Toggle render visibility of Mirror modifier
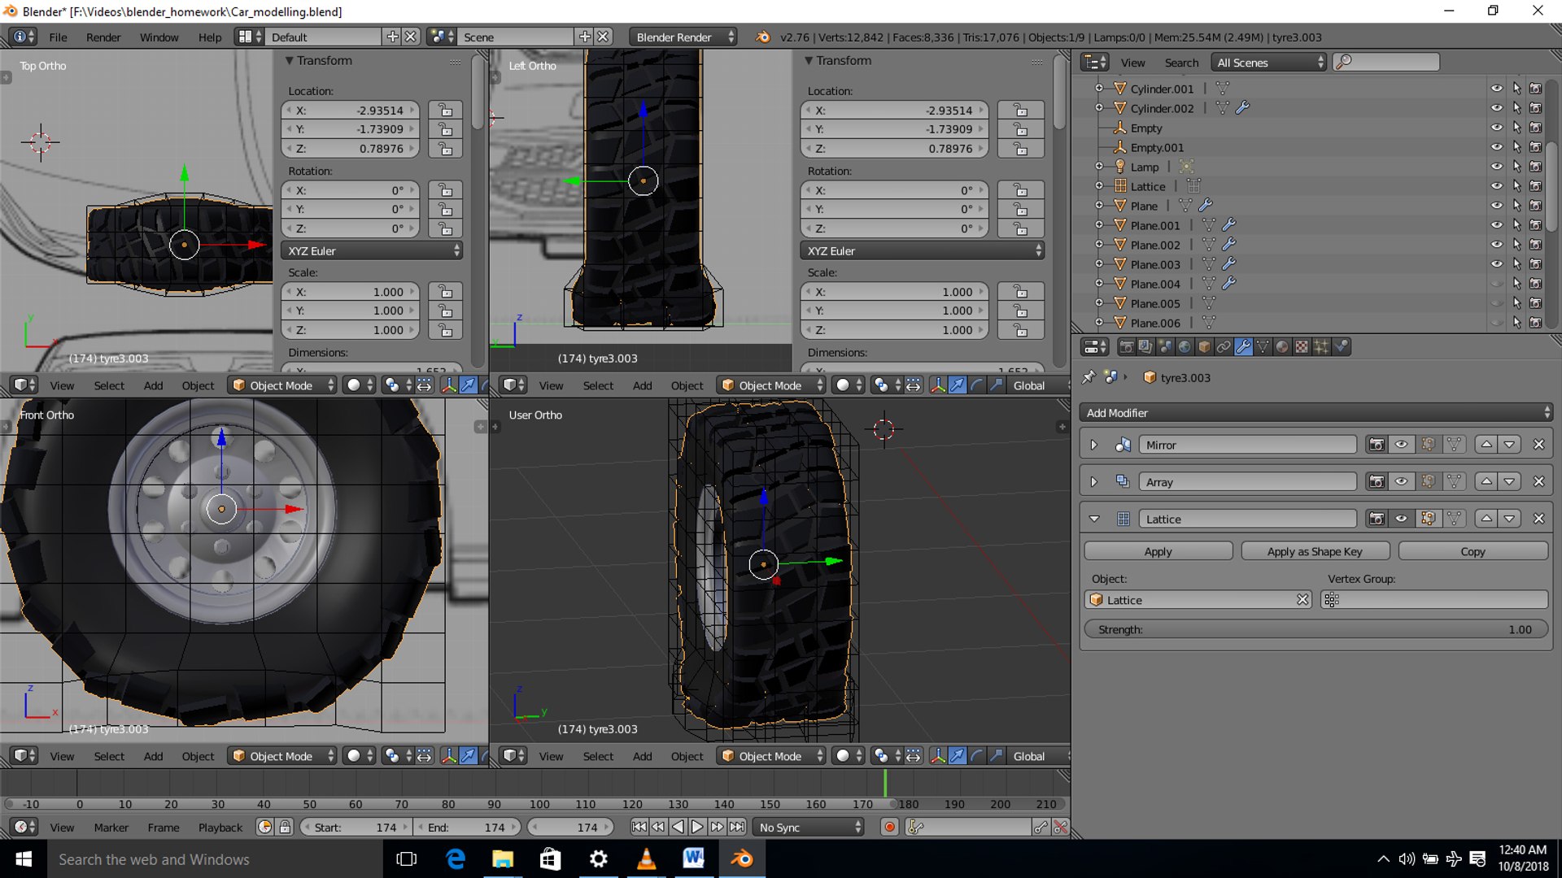Screen dimensions: 1562x878 click(1376, 445)
